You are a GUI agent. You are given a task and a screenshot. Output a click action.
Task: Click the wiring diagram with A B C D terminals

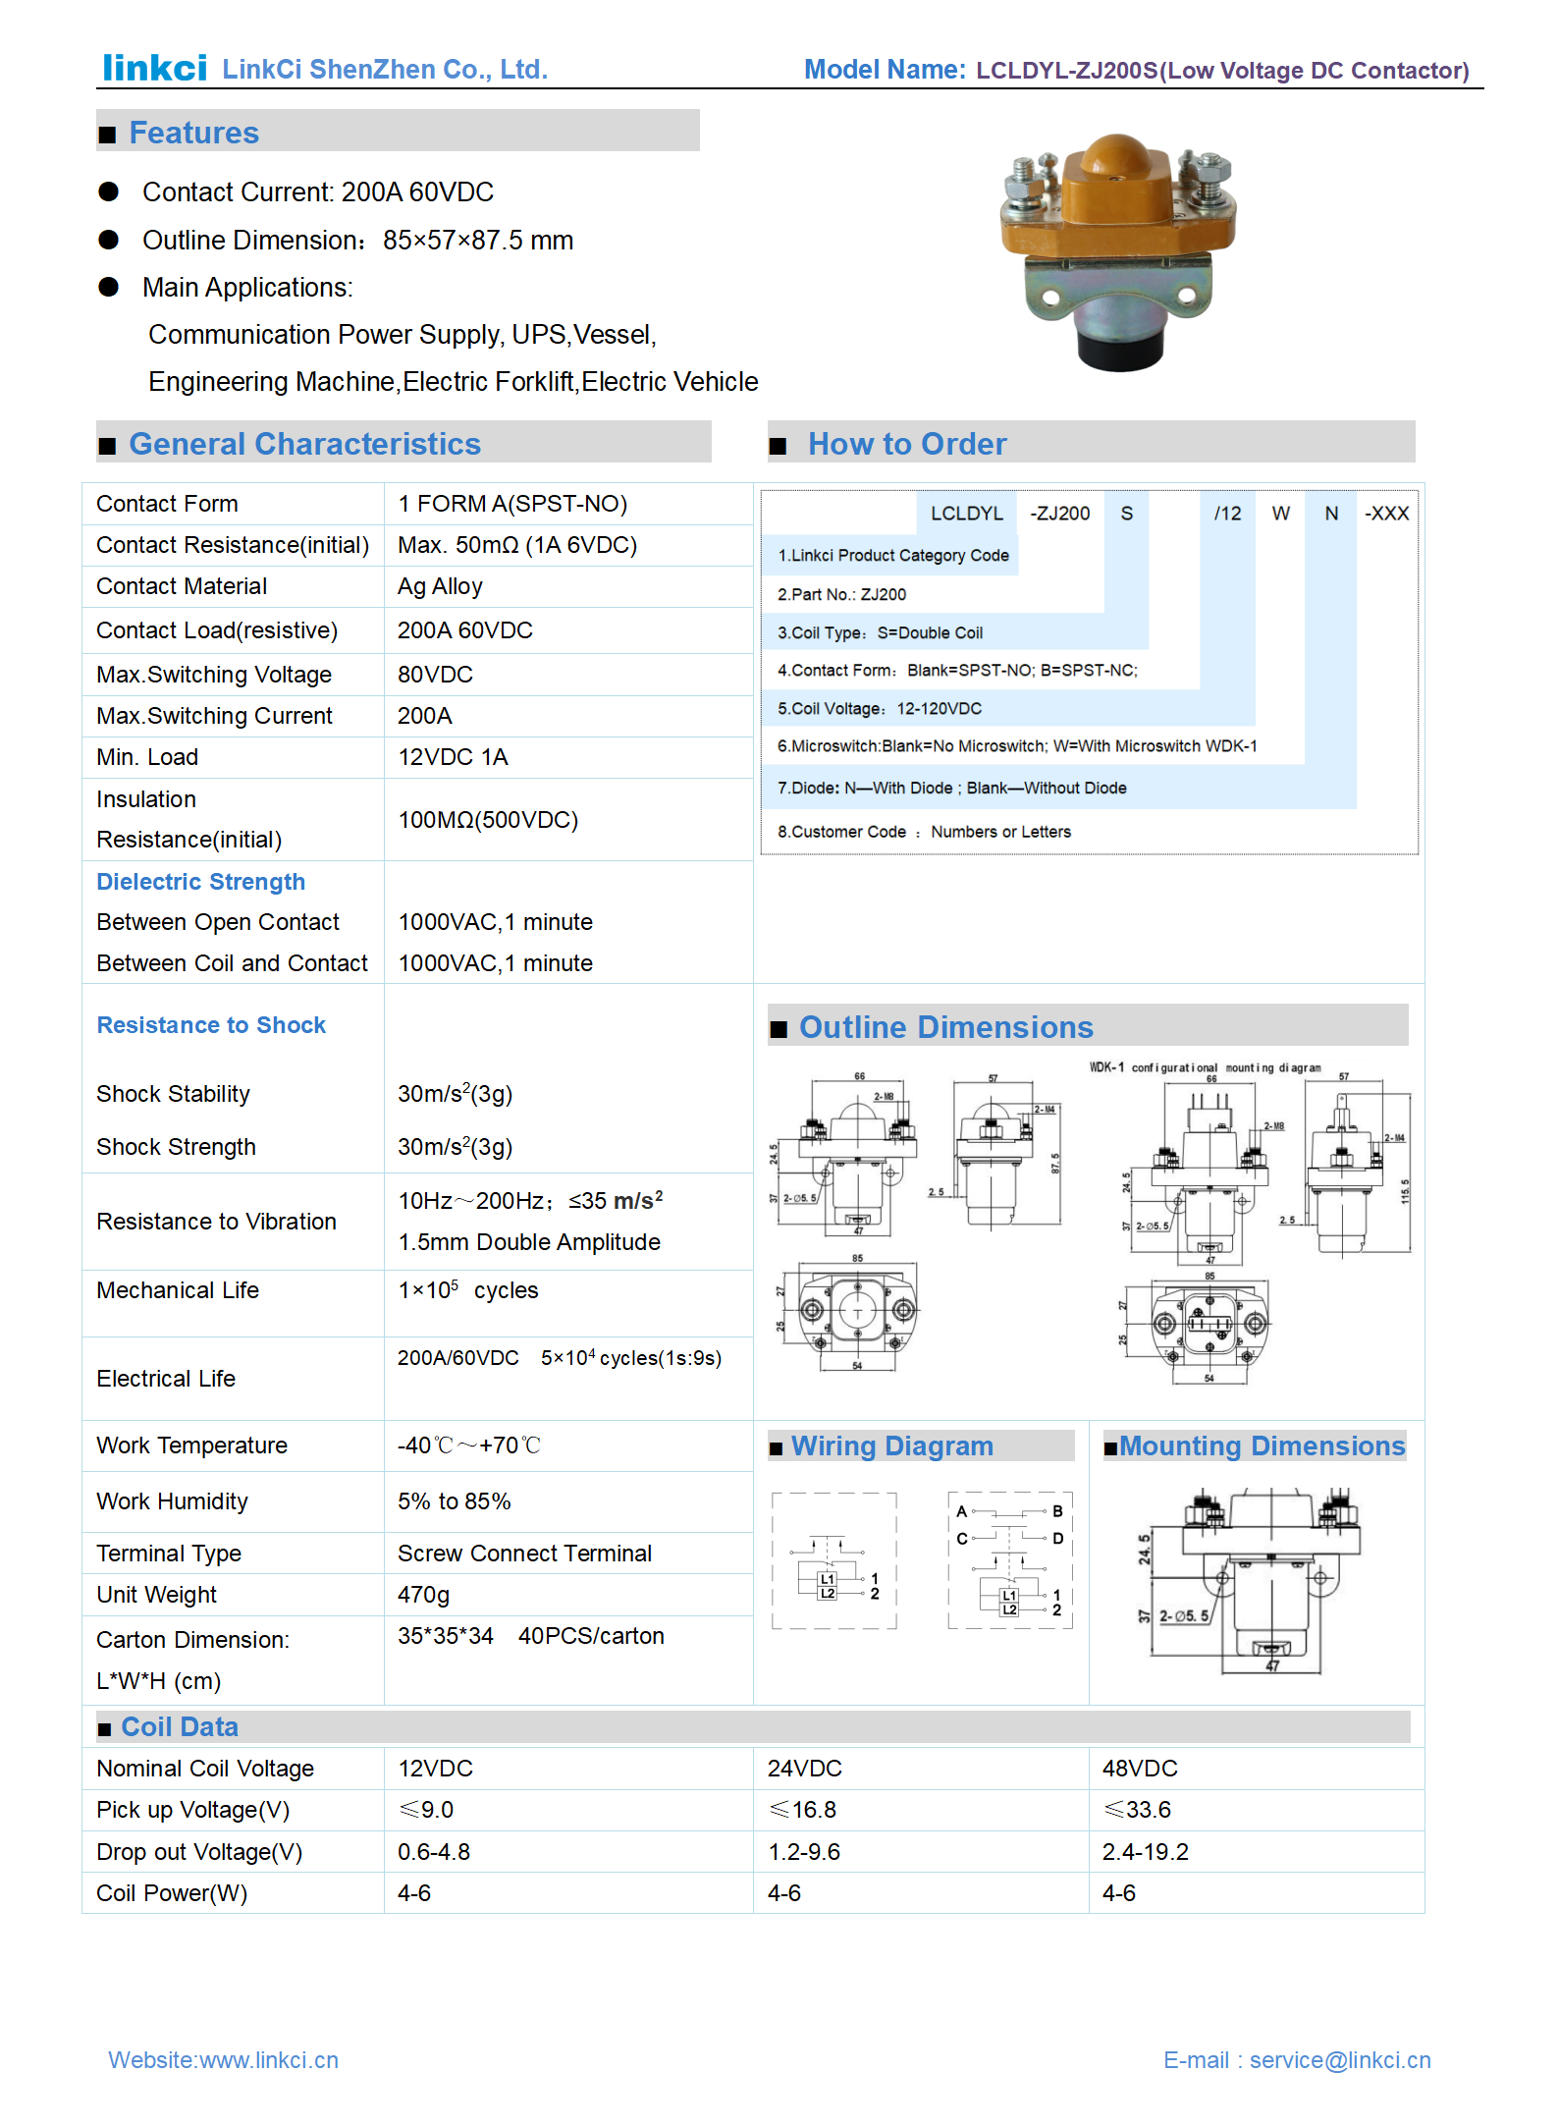tap(1010, 1559)
